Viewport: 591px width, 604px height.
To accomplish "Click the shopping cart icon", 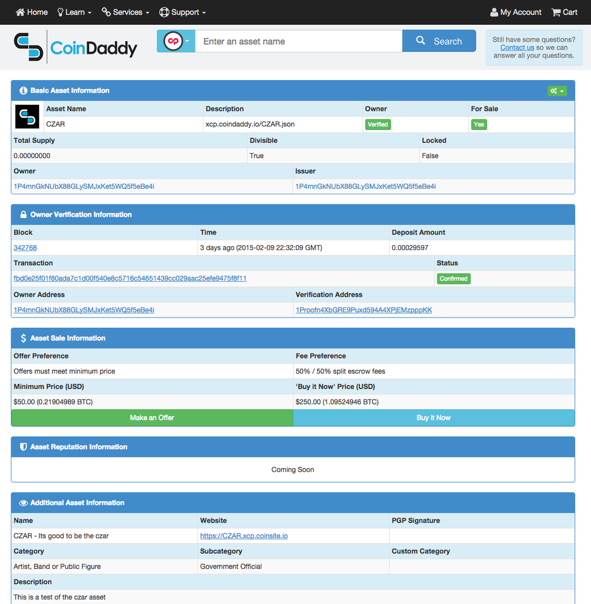I will point(556,12).
